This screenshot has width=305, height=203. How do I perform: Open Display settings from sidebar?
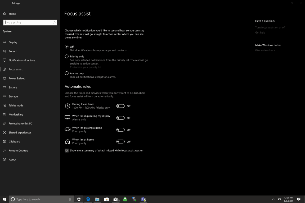[13, 42]
